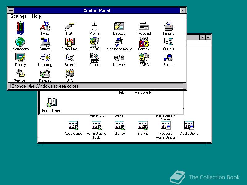Open the Accessories program group
Viewport: 247px width, 185px height.
click(73, 128)
